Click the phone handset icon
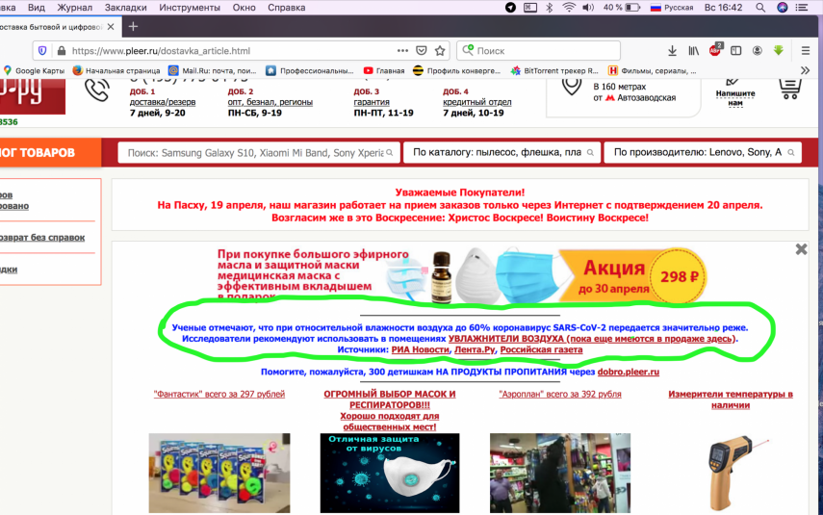This screenshot has height=515, width=823. pos(97,90)
